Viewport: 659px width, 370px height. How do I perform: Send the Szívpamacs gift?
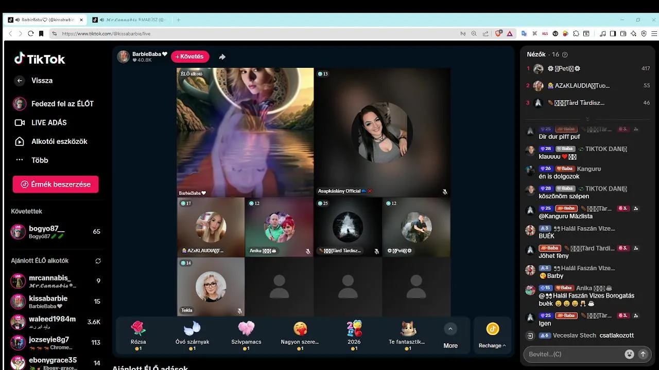coord(246,335)
